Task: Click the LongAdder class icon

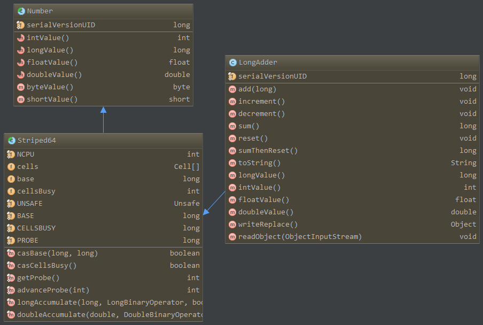Action: pyautogui.click(x=232, y=63)
